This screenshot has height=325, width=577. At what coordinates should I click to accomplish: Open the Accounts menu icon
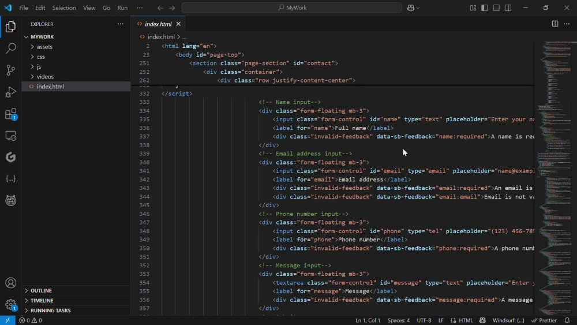tap(10, 283)
